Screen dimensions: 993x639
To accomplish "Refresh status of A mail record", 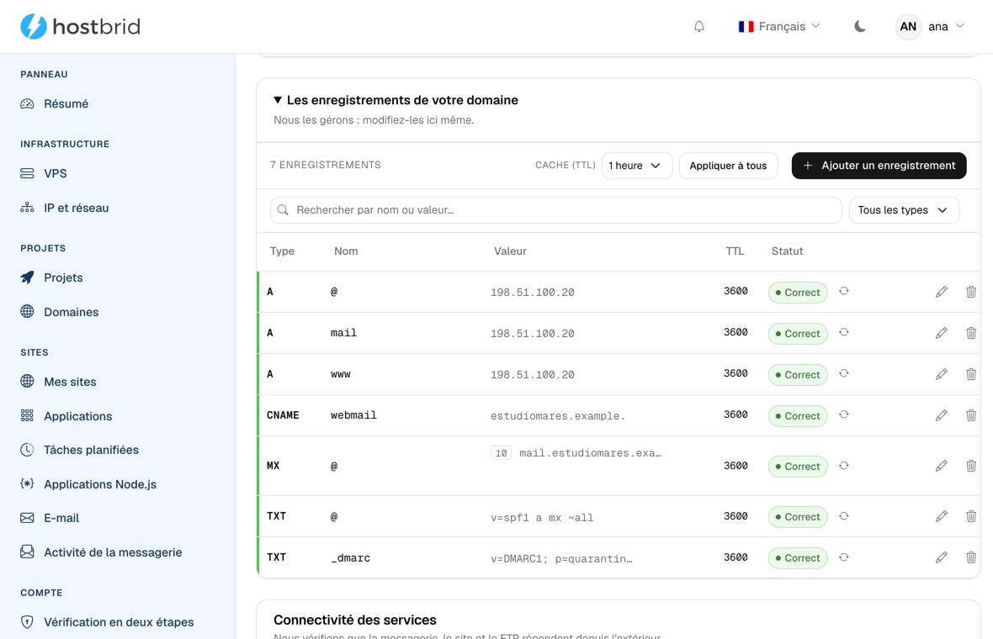I will pyautogui.click(x=843, y=332).
